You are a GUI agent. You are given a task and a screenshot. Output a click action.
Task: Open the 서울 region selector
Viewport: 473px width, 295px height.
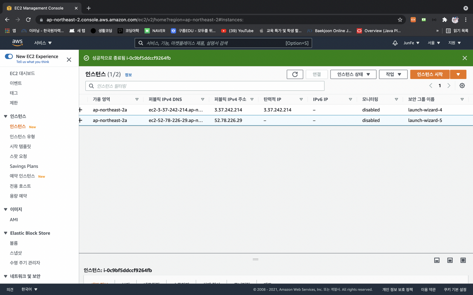click(434, 43)
